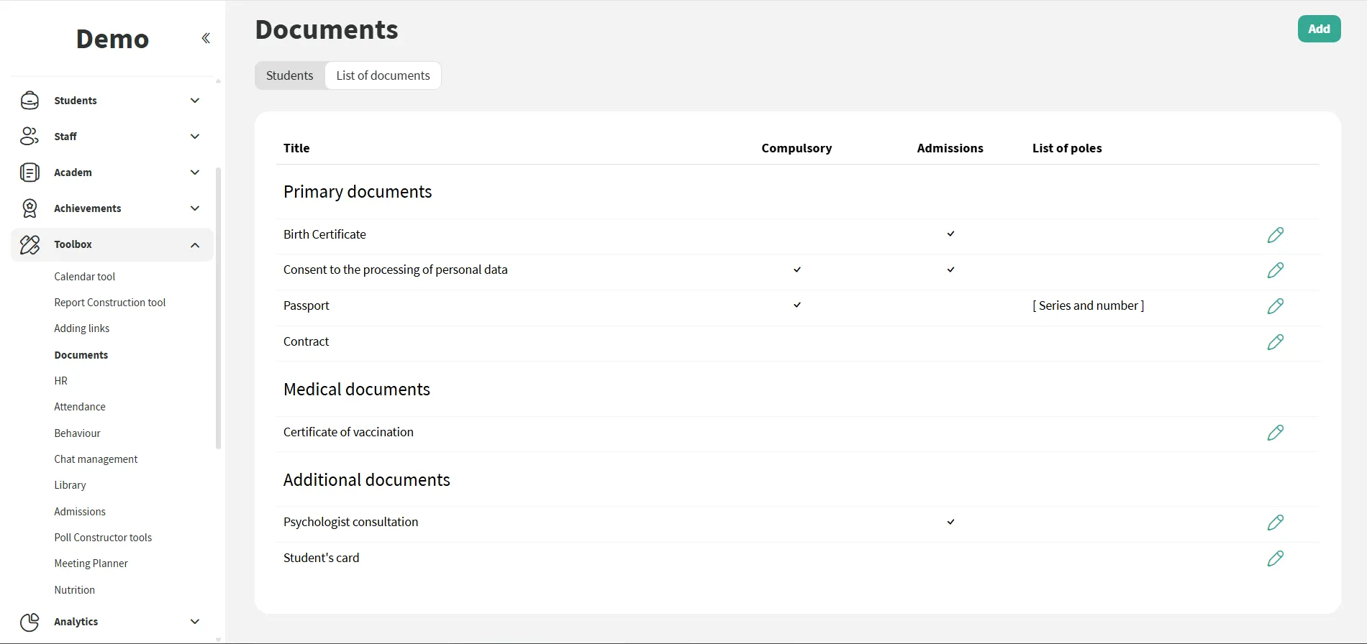Toggle Admissions checkmark for Birth Certificate

click(950, 234)
